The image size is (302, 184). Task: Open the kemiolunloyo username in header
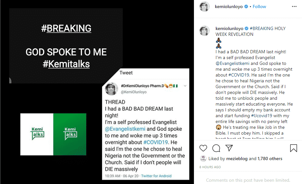pyautogui.click(x=228, y=6)
